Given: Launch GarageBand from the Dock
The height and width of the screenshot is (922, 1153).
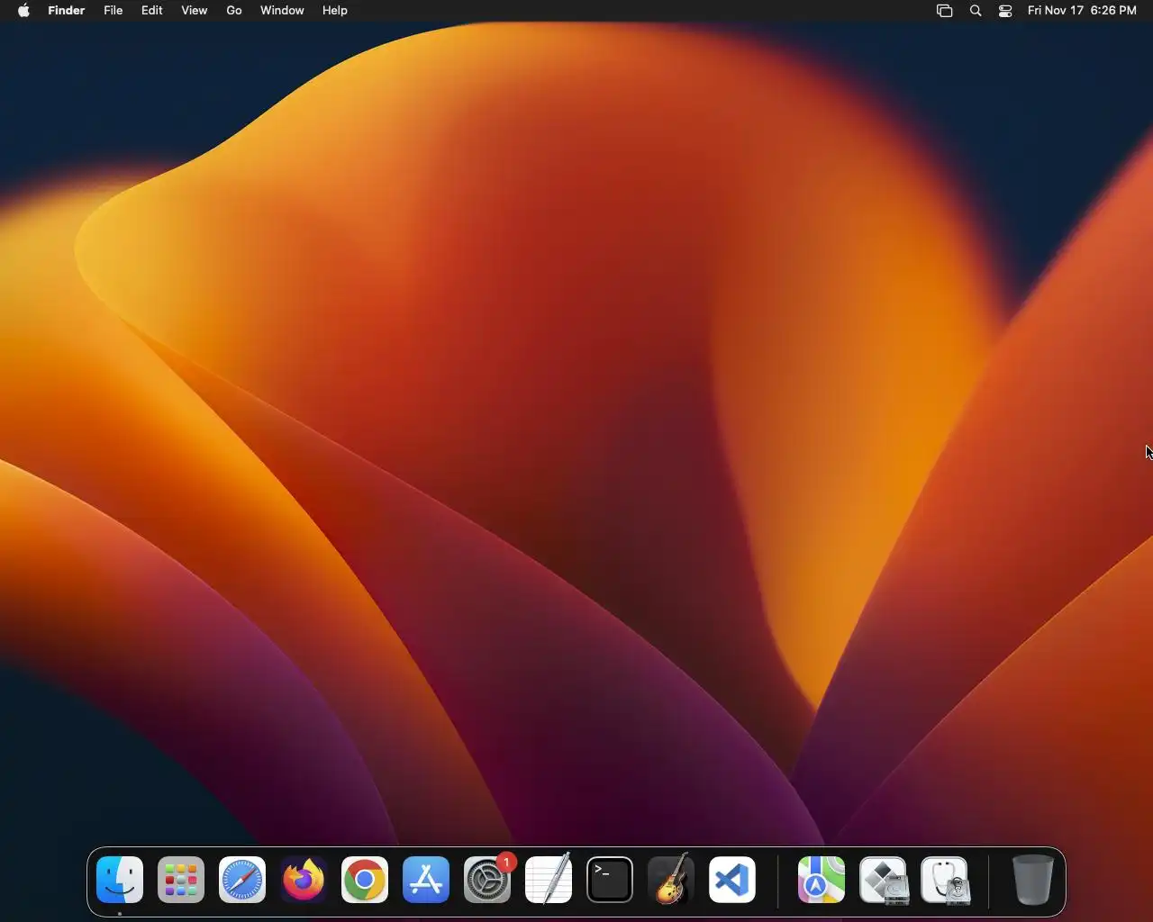Looking at the screenshot, I should (x=671, y=880).
